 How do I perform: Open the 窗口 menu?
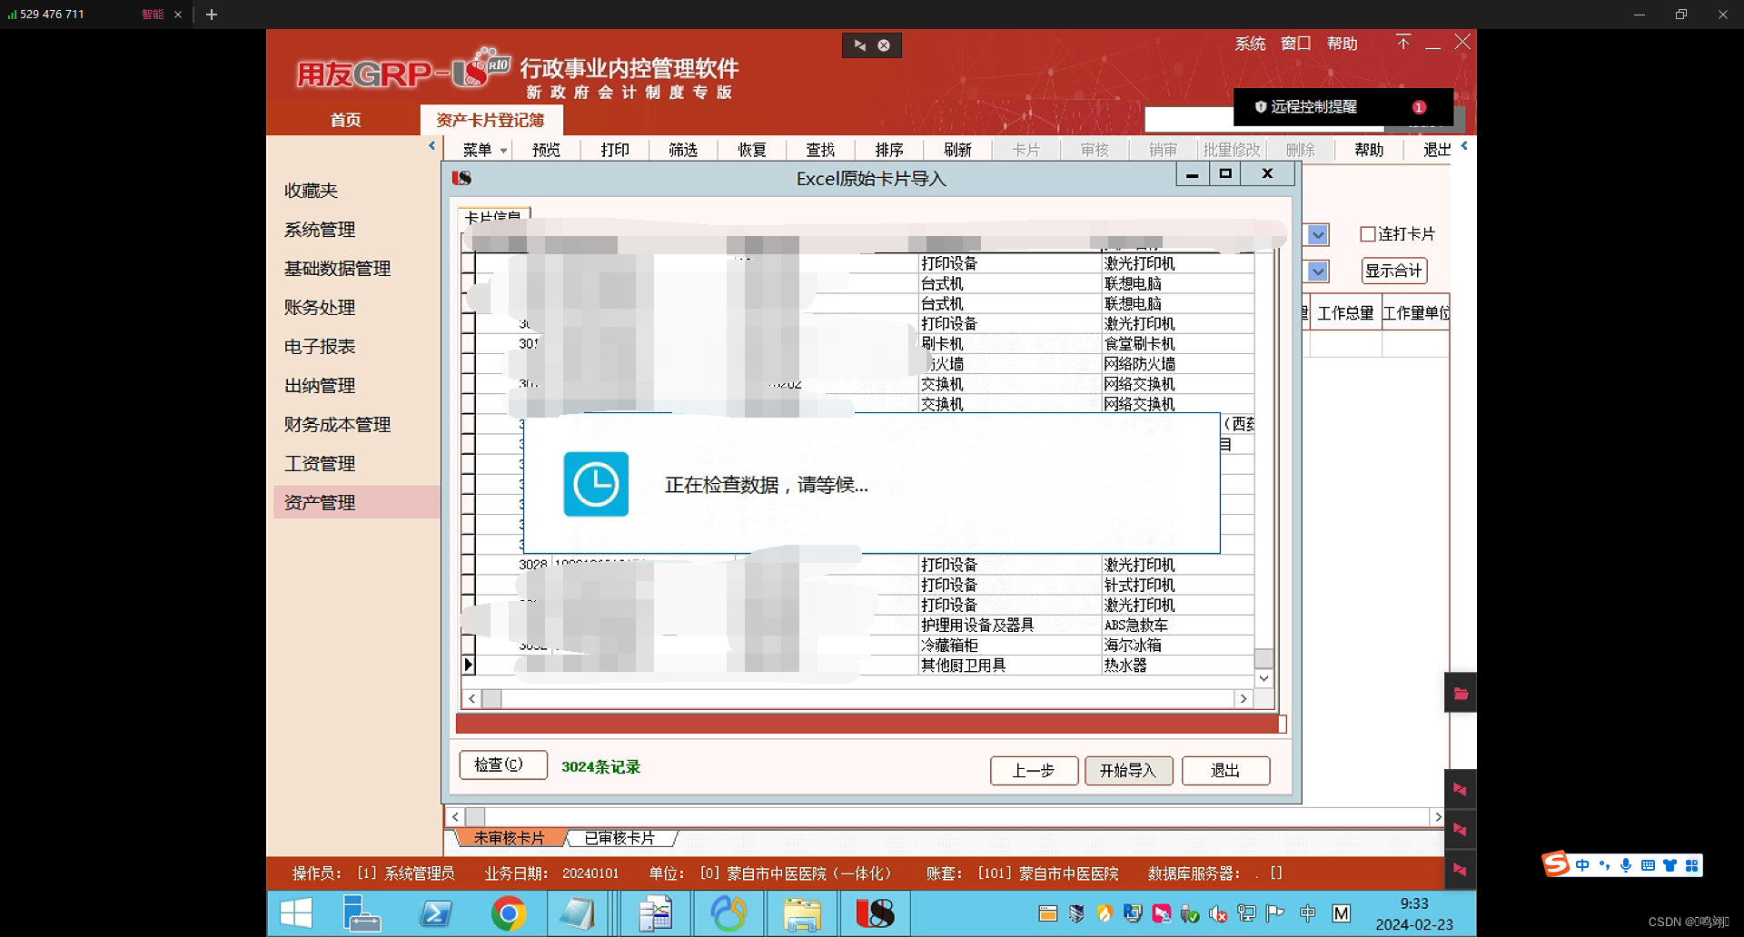tap(1296, 44)
